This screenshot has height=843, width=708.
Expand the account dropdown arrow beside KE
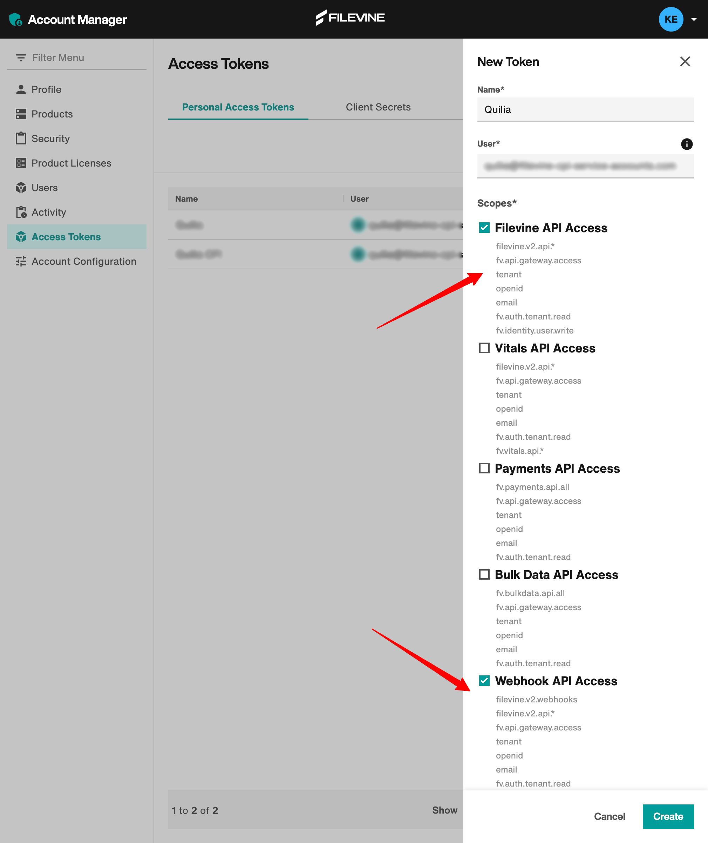694,19
